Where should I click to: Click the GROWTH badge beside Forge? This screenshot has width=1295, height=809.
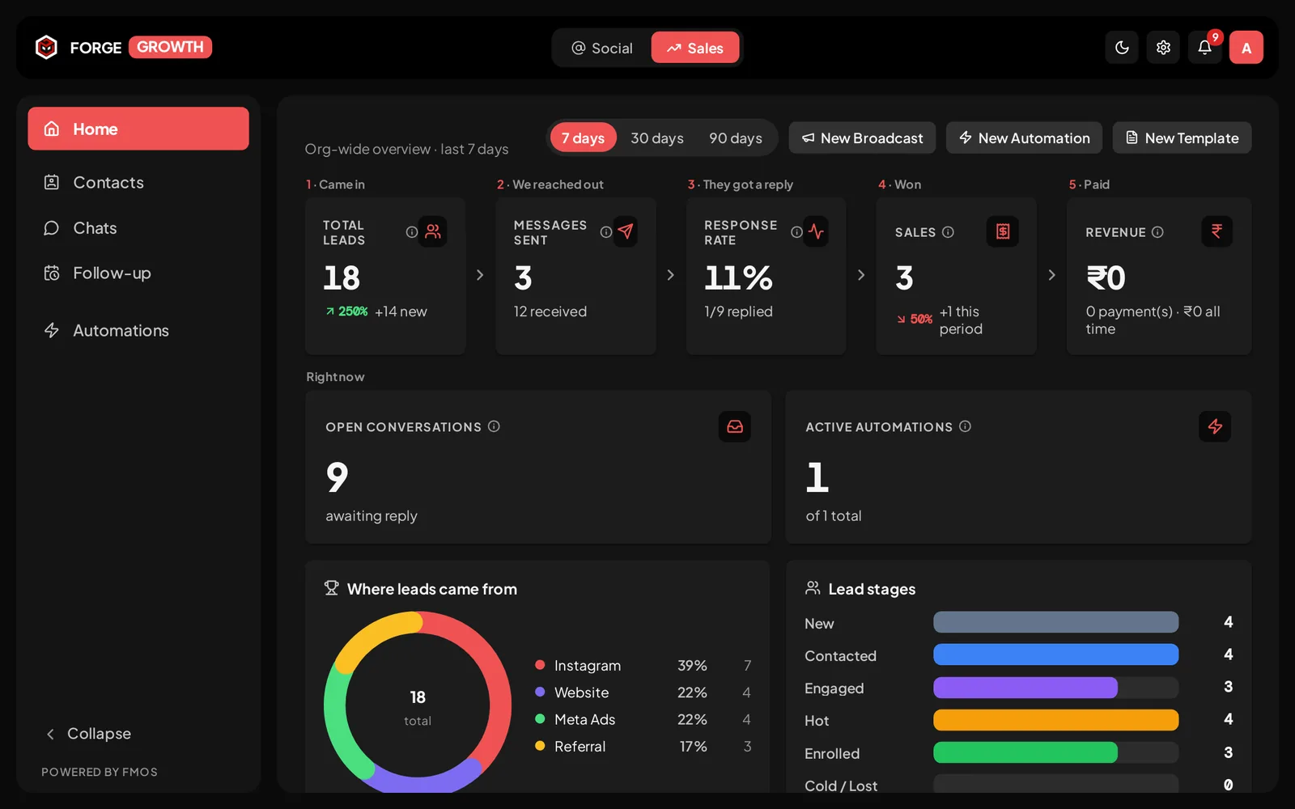tap(170, 47)
